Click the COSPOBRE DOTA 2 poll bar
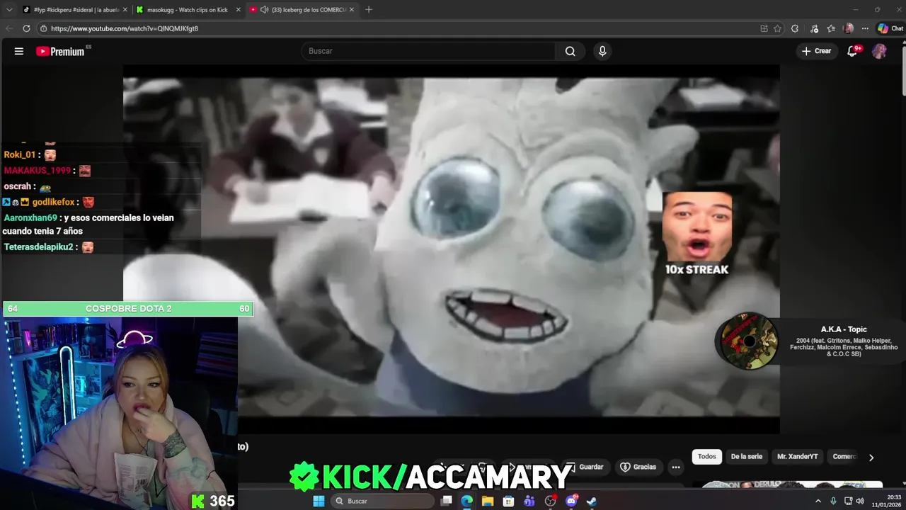This screenshot has height=510, width=906. tap(128, 309)
